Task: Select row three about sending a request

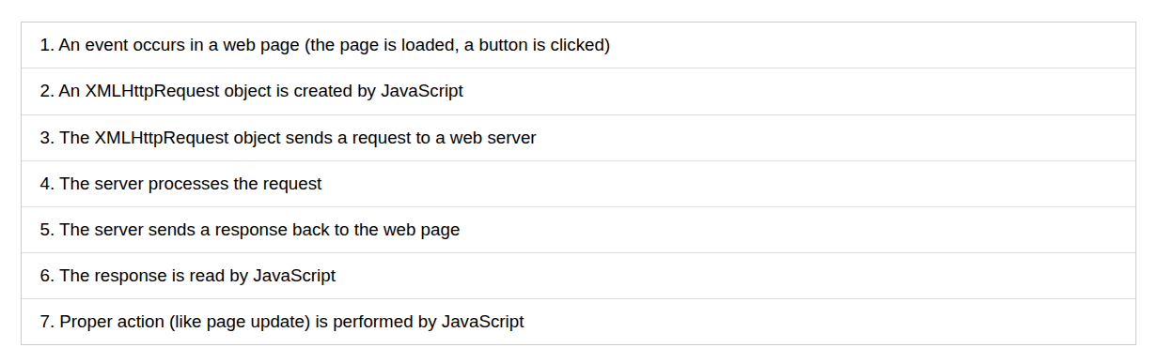Action: coord(578,137)
